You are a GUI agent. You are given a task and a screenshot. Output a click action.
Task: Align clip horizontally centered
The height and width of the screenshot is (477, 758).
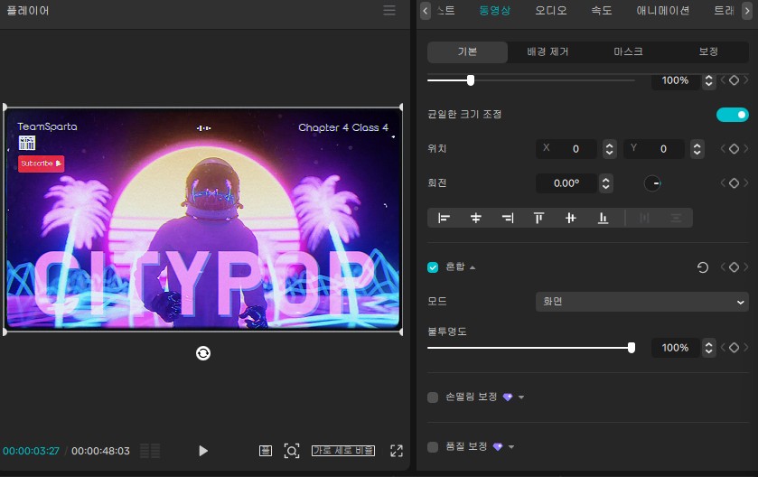pos(476,218)
